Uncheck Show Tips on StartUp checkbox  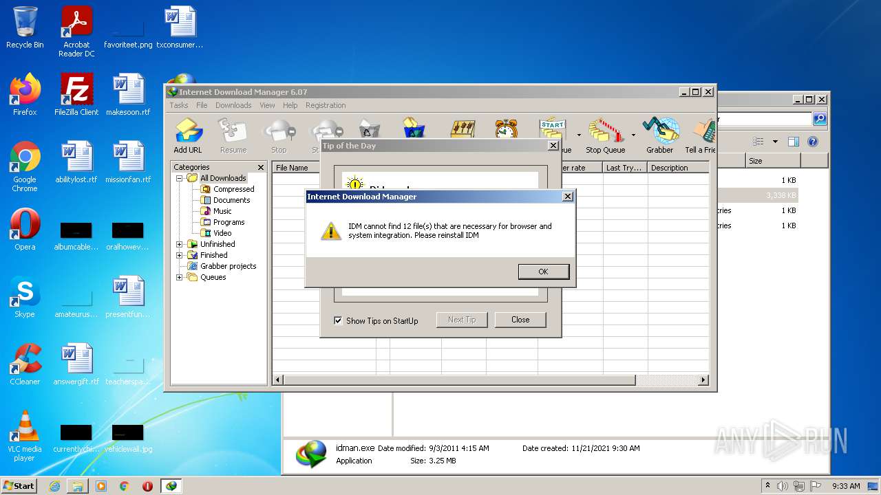click(338, 320)
